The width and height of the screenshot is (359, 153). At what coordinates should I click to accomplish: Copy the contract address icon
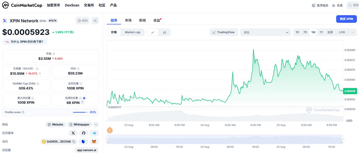(x=74, y=142)
